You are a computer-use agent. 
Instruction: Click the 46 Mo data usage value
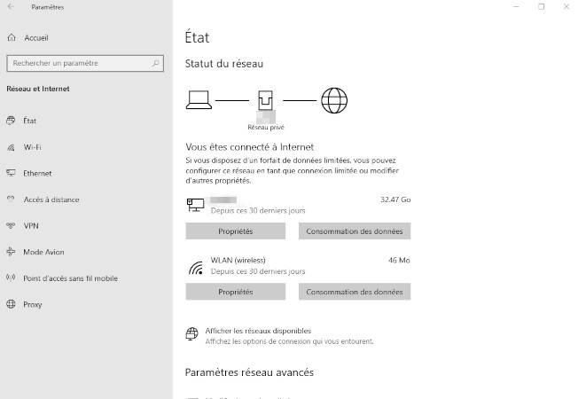[399, 260]
